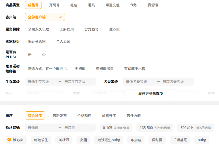Screen dimensions: 219x144
Task: Sort listings by 最新发布
Action: coord(60,116)
